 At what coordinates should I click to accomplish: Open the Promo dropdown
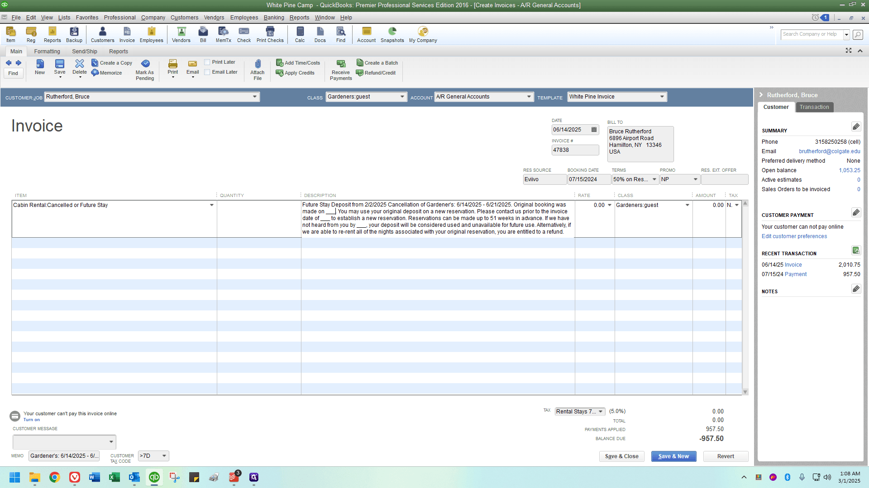click(696, 179)
